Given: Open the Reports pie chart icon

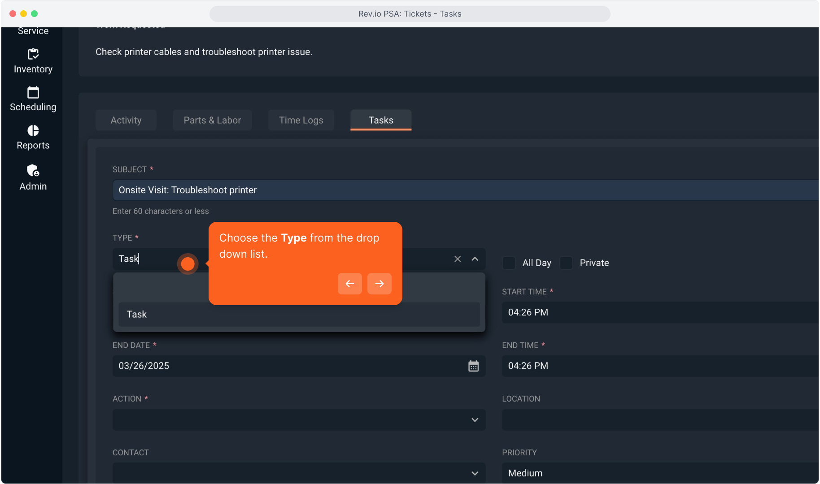Looking at the screenshot, I should tap(33, 131).
